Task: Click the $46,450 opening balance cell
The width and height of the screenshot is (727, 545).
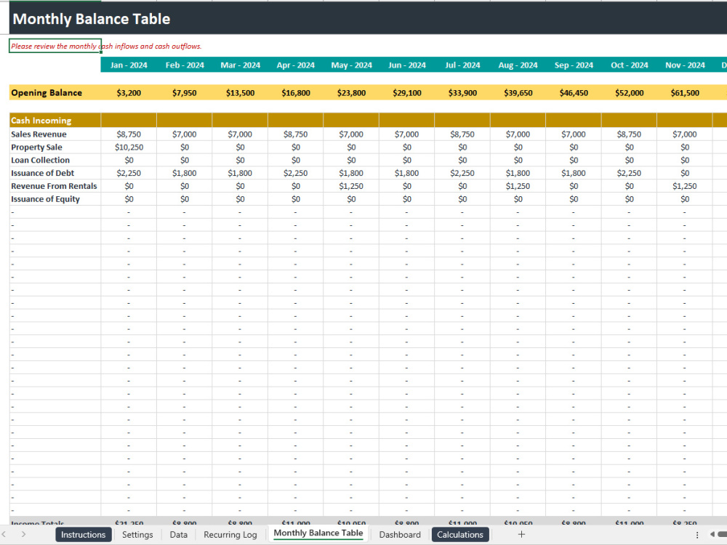Action: (x=574, y=93)
